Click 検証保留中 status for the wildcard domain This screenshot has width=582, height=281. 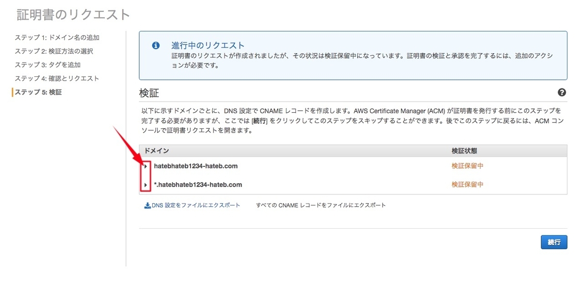pos(468,185)
